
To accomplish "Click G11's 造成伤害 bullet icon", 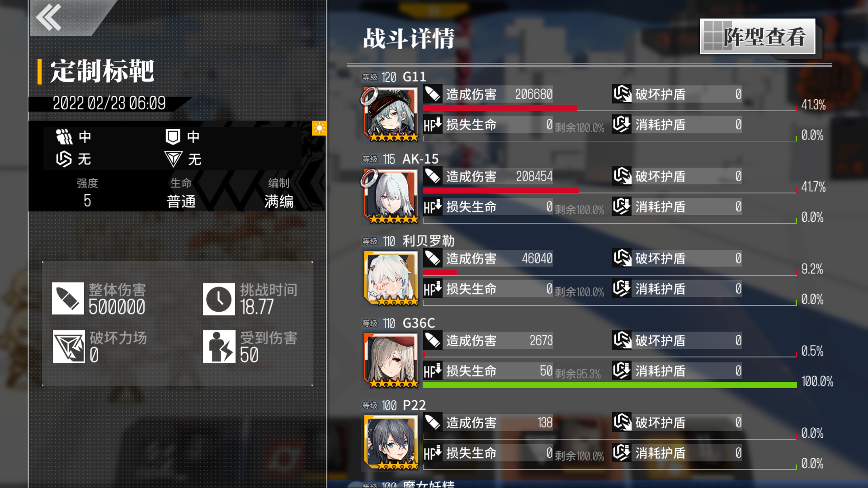I will click(433, 94).
